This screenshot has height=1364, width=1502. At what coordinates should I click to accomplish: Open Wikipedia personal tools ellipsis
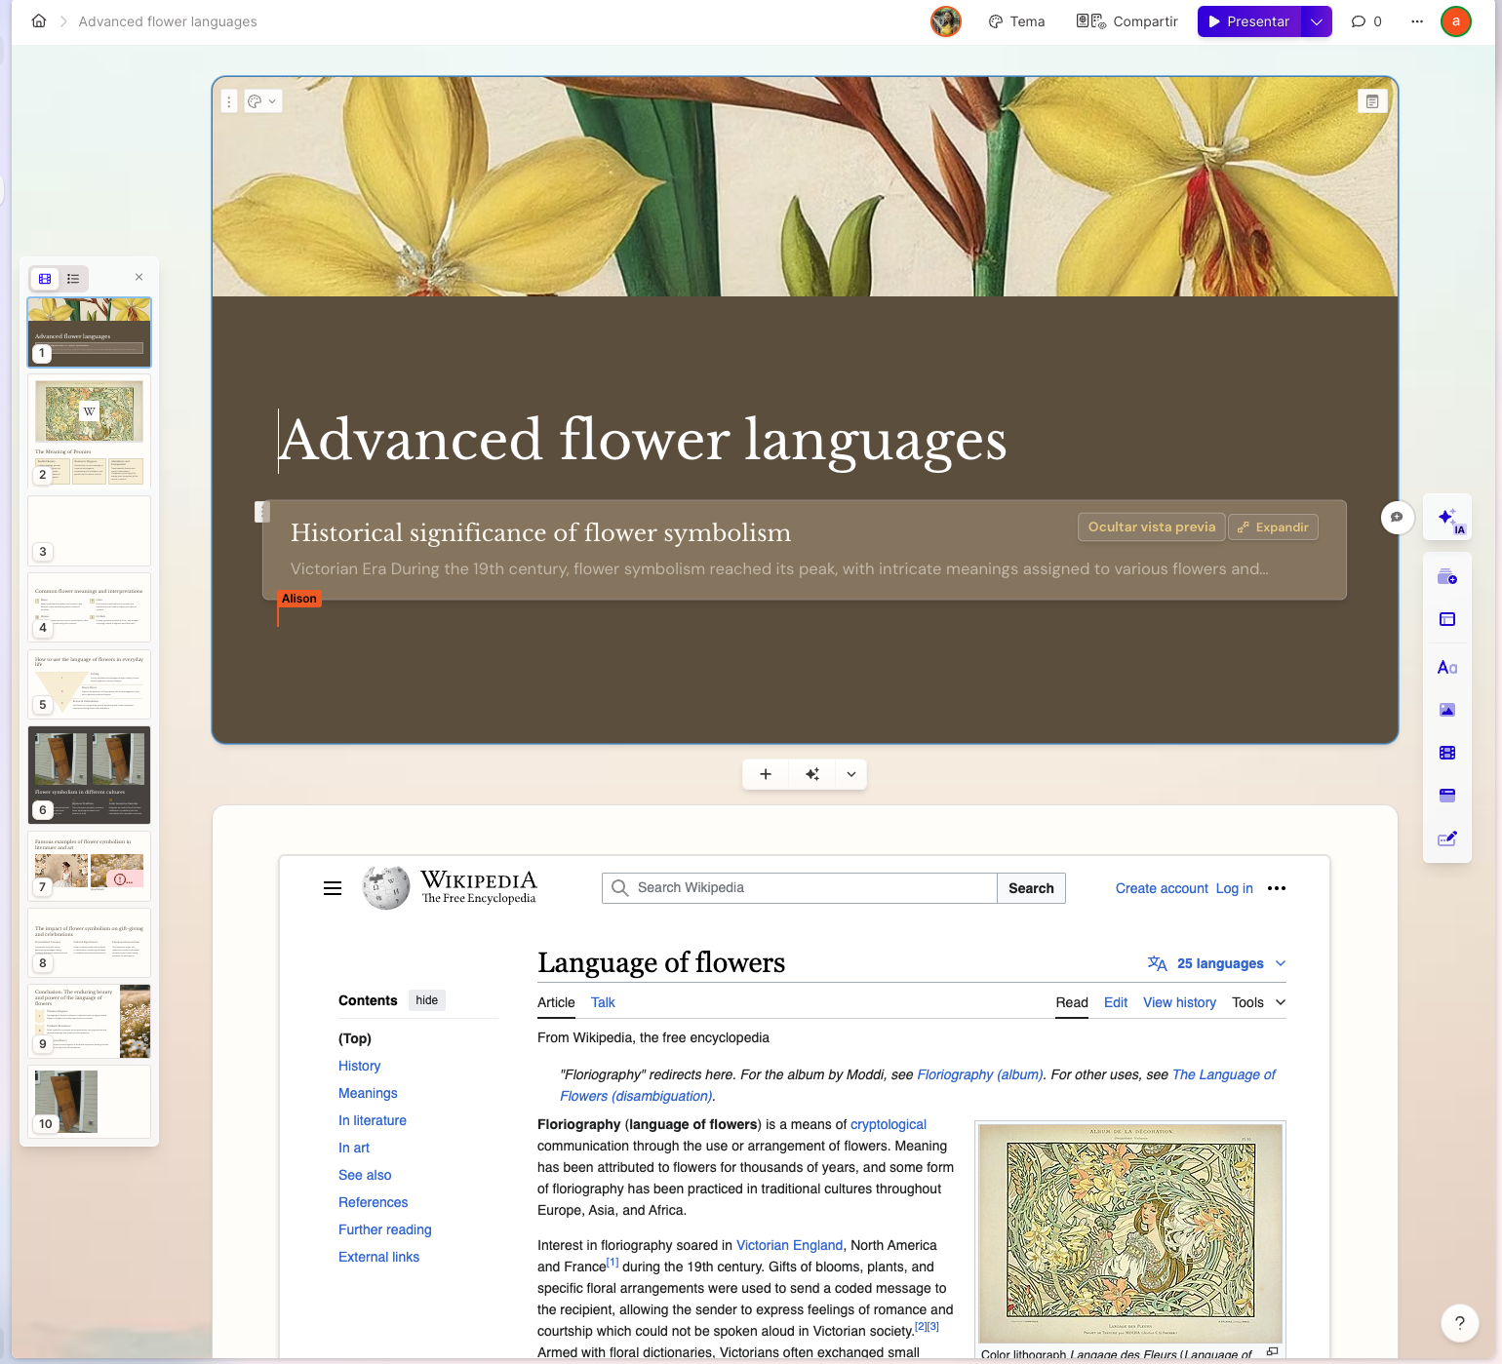[x=1277, y=888]
